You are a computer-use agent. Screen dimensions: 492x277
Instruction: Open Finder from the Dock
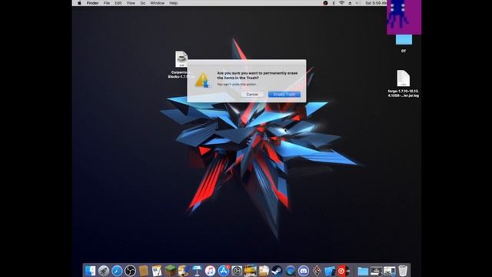tap(91, 270)
